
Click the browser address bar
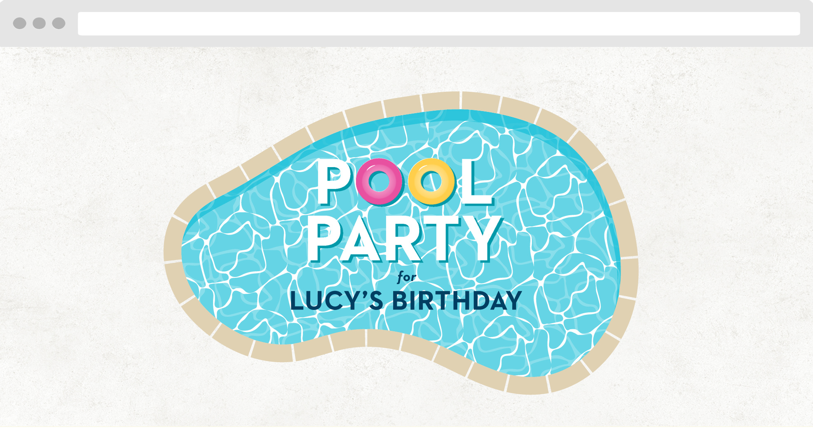click(x=439, y=23)
